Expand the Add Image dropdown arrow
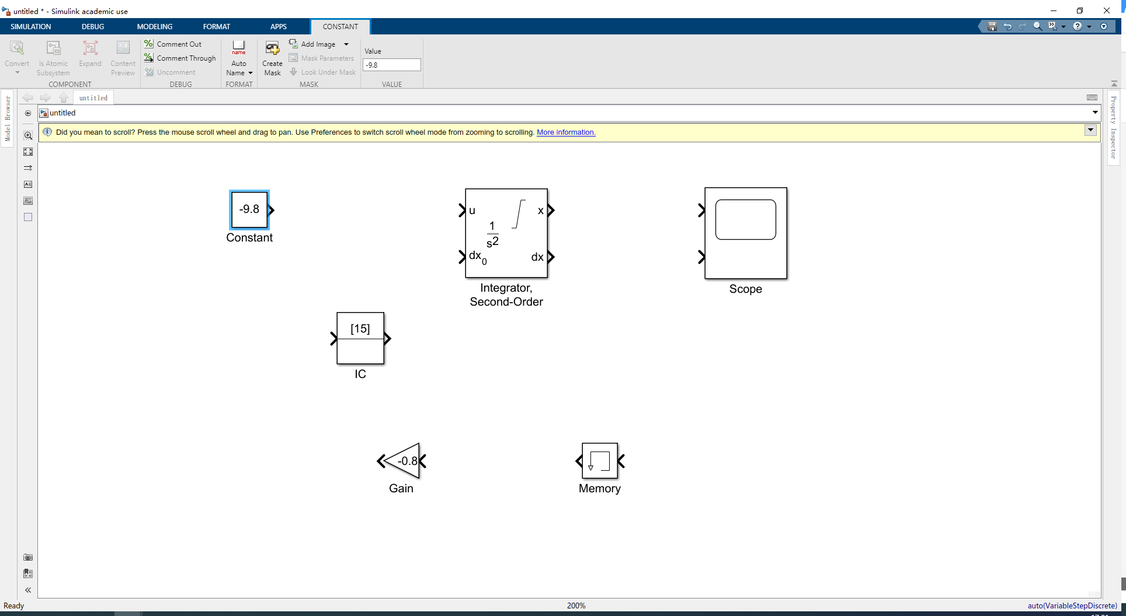The height and width of the screenshot is (616, 1126). point(346,44)
